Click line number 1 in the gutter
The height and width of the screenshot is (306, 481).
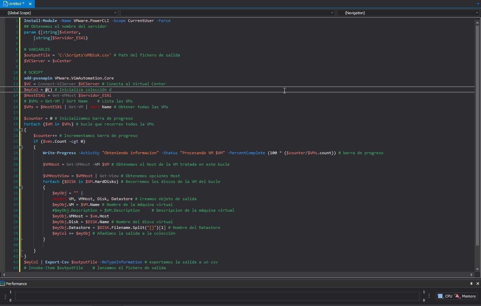(17, 21)
